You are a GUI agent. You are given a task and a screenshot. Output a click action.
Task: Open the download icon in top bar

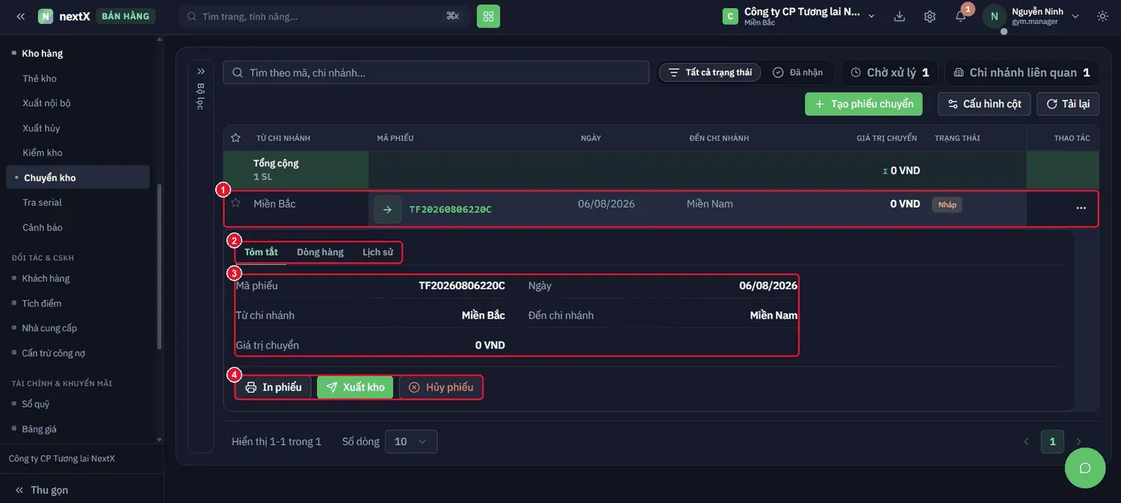point(900,16)
